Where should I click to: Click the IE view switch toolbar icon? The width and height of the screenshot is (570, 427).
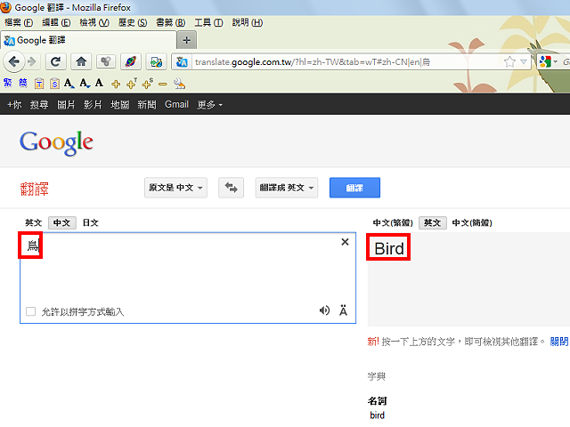(x=156, y=61)
